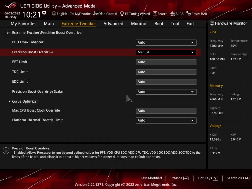The width and height of the screenshot is (252, 189).
Task: Open the Tool tab
Action: [x=175, y=24]
